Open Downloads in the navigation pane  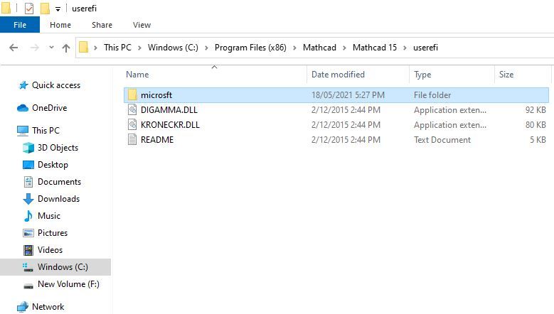[58, 199]
